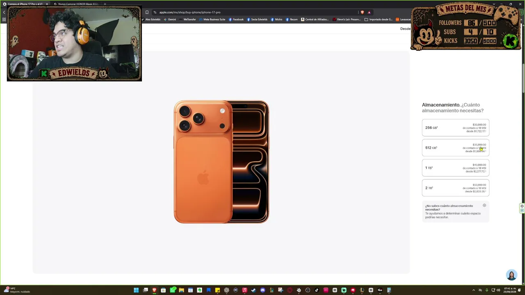This screenshot has width=525, height=295.
Task: Open the Windows Start menu
Action: point(136,290)
